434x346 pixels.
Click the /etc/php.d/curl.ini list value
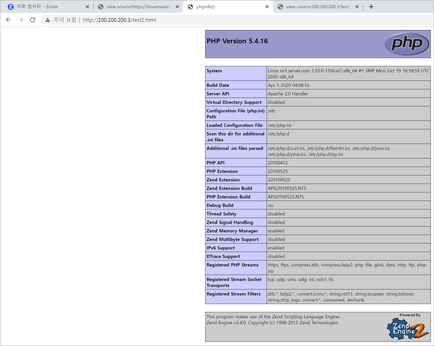tap(329, 151)
